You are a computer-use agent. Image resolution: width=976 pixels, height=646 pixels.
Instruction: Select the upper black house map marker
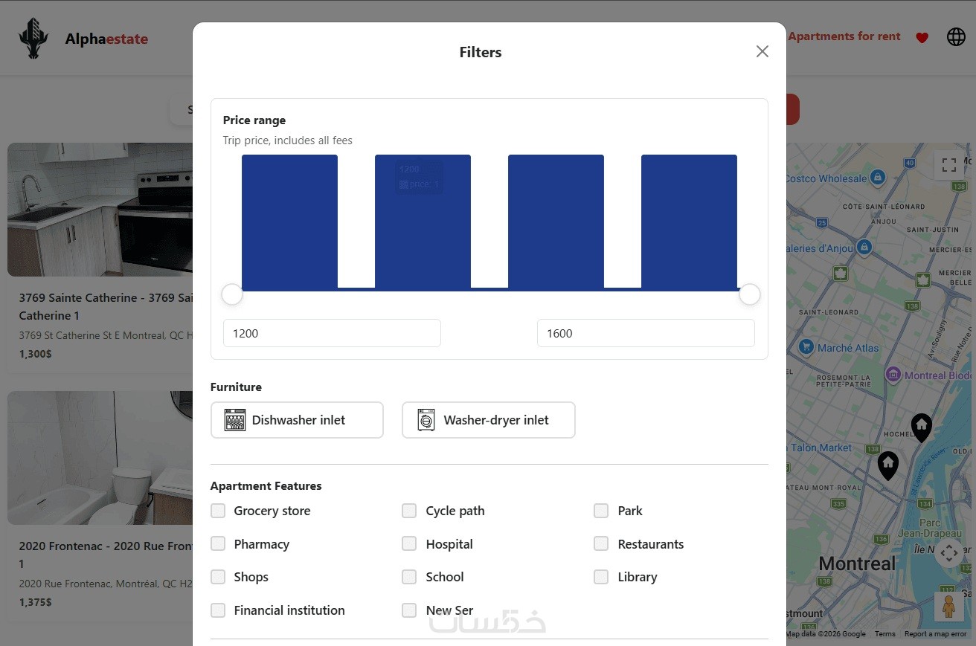point(922,427)
